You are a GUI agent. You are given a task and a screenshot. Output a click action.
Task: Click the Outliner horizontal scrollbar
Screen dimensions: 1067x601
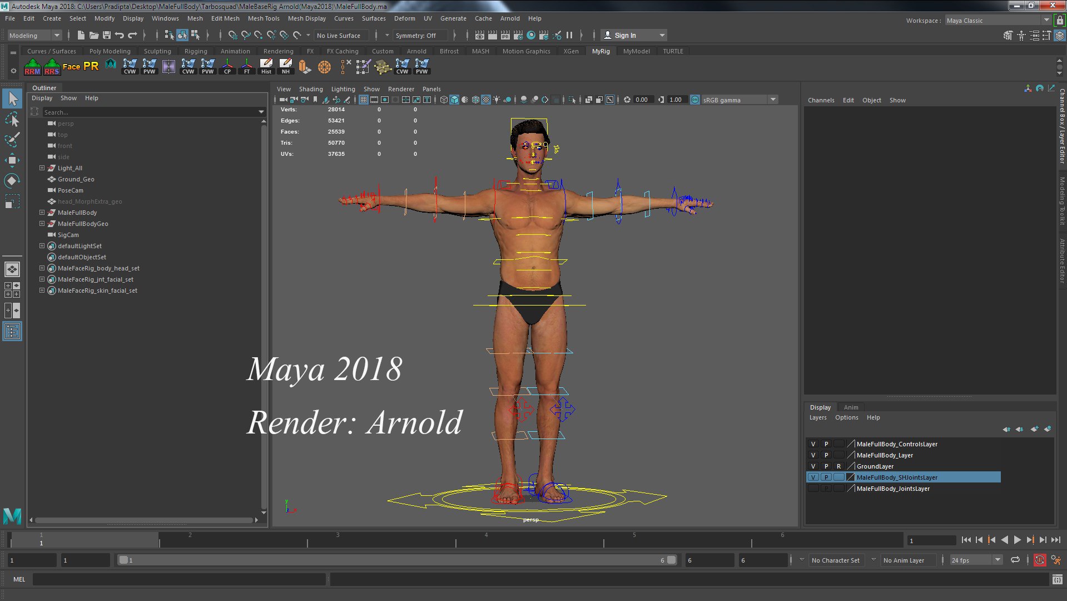click(x=143, y=520)
